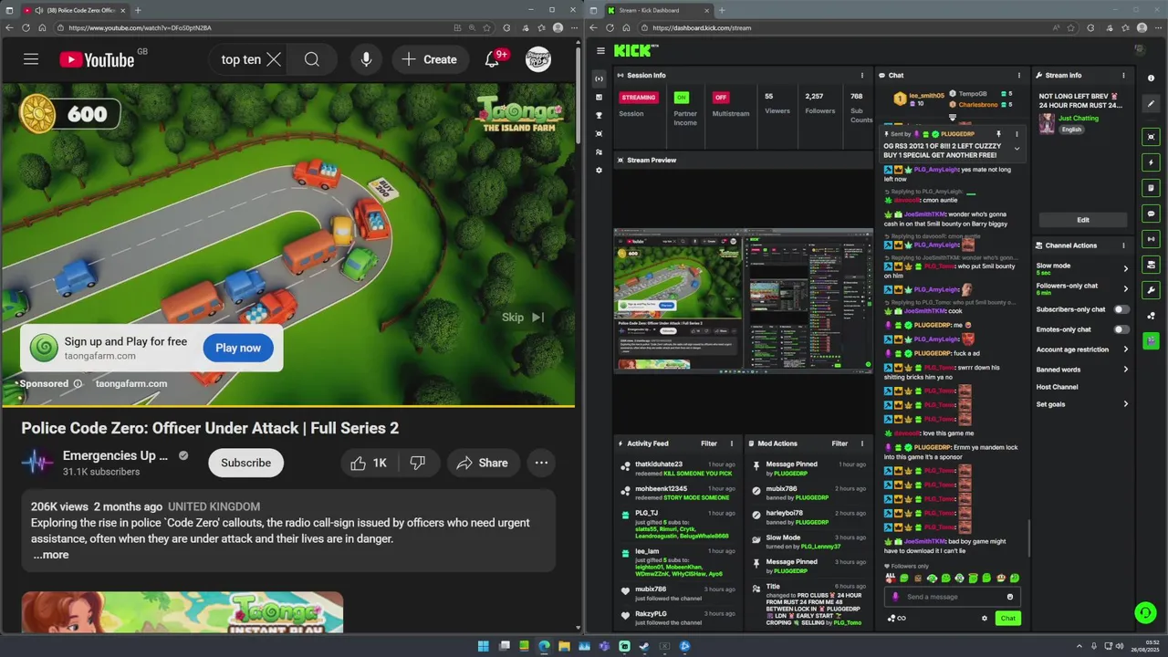Open the Mod Actions panel options menu
1168x657 pixels.
[x=862, y=443]
